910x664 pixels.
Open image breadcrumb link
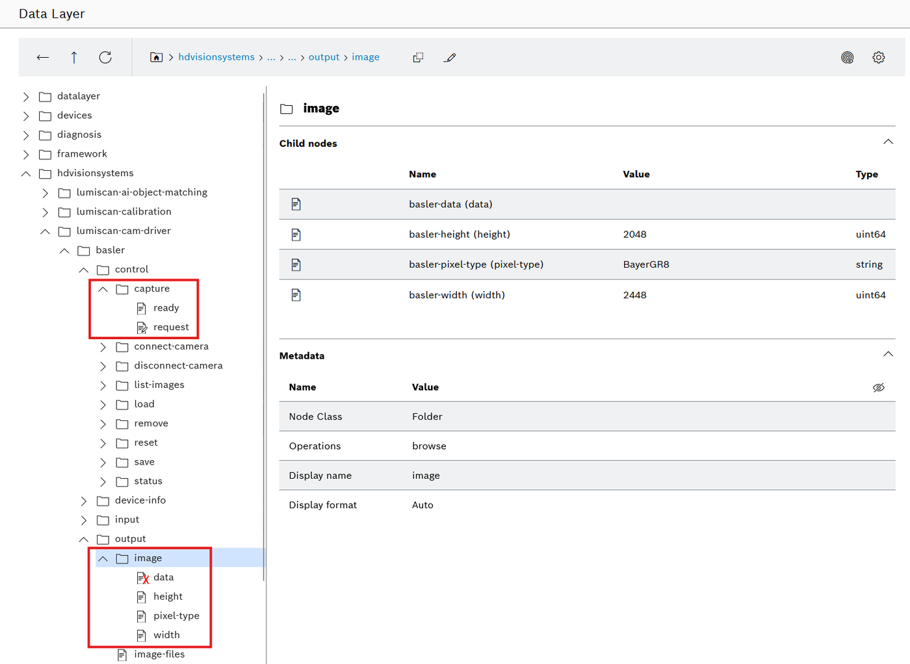click(365, 57)
